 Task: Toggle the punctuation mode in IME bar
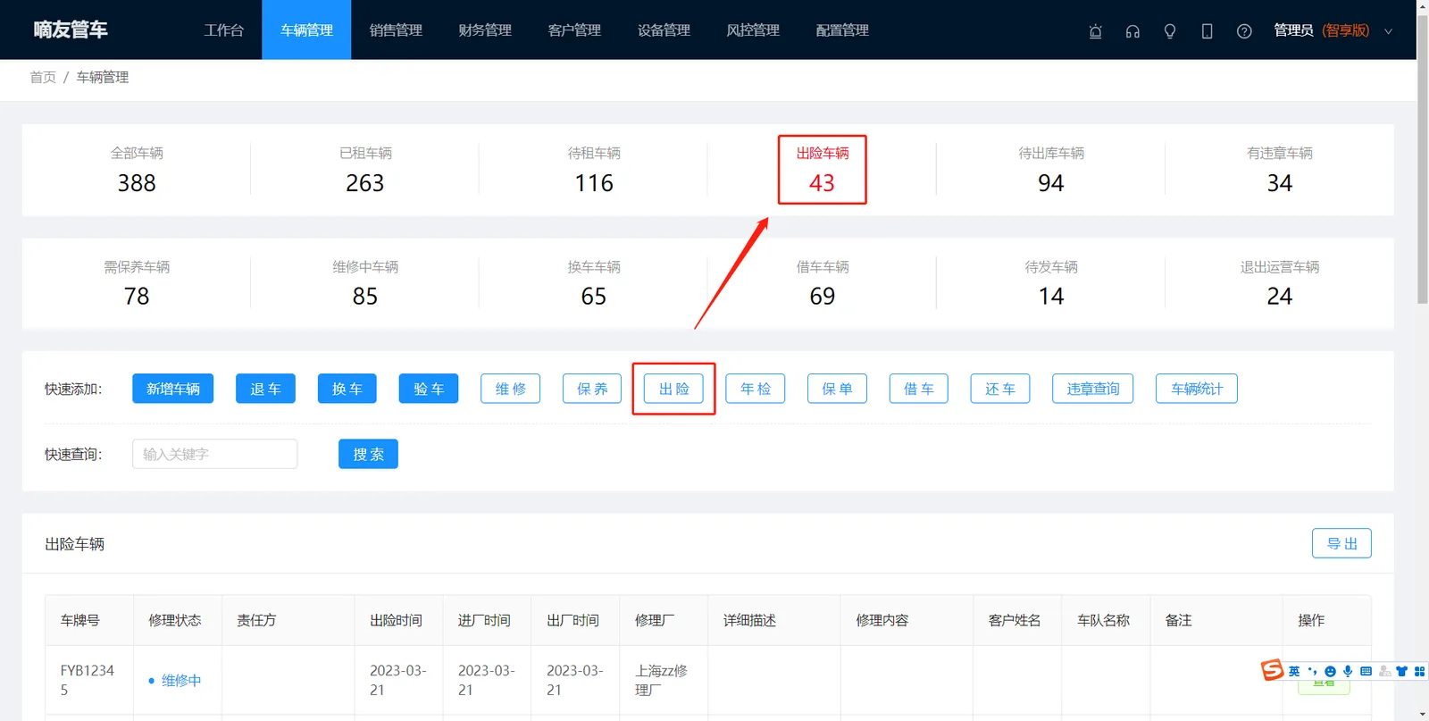(x=1312, y=671)
